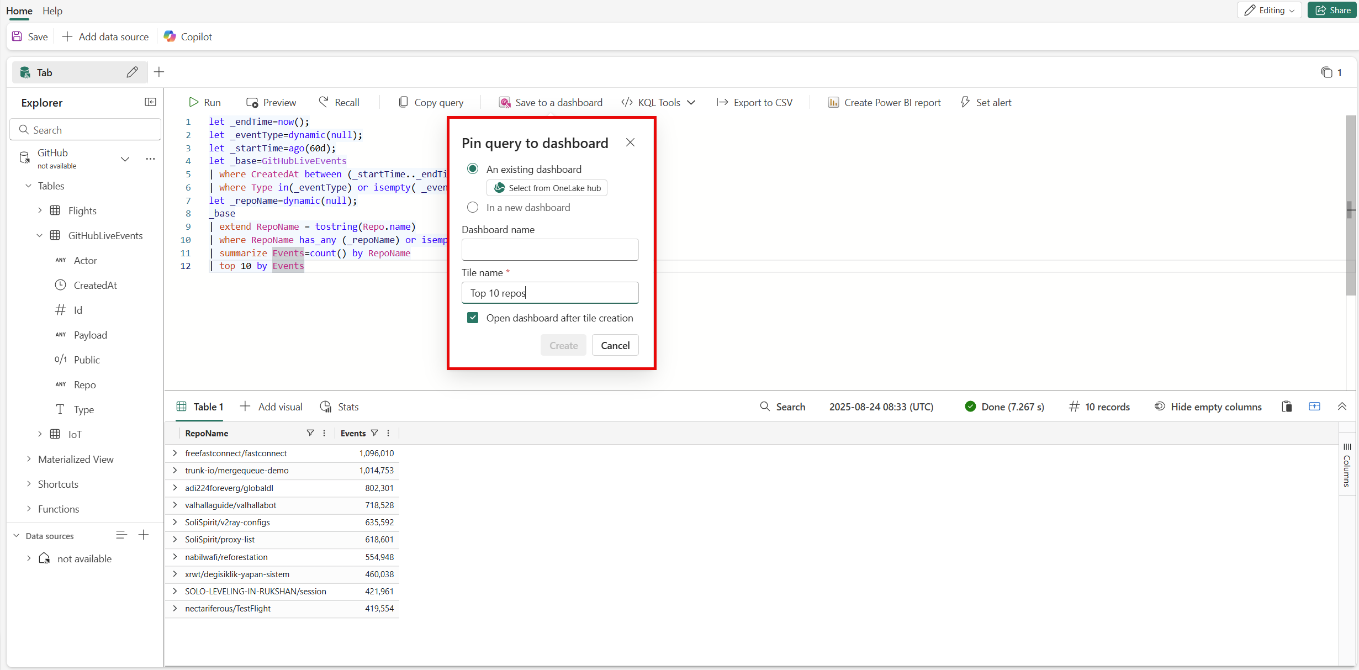Image resolution: width=1359 pixels, height=670 pixels.
Task: Click 'Select from OneLake hub' button
Action: click(x=547, y=188)
